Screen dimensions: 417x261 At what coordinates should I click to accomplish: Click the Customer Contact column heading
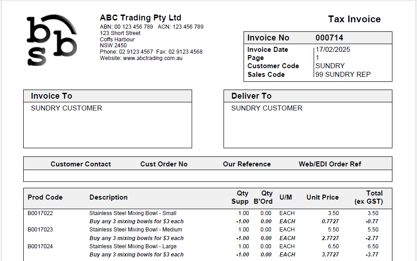[81, 164]
